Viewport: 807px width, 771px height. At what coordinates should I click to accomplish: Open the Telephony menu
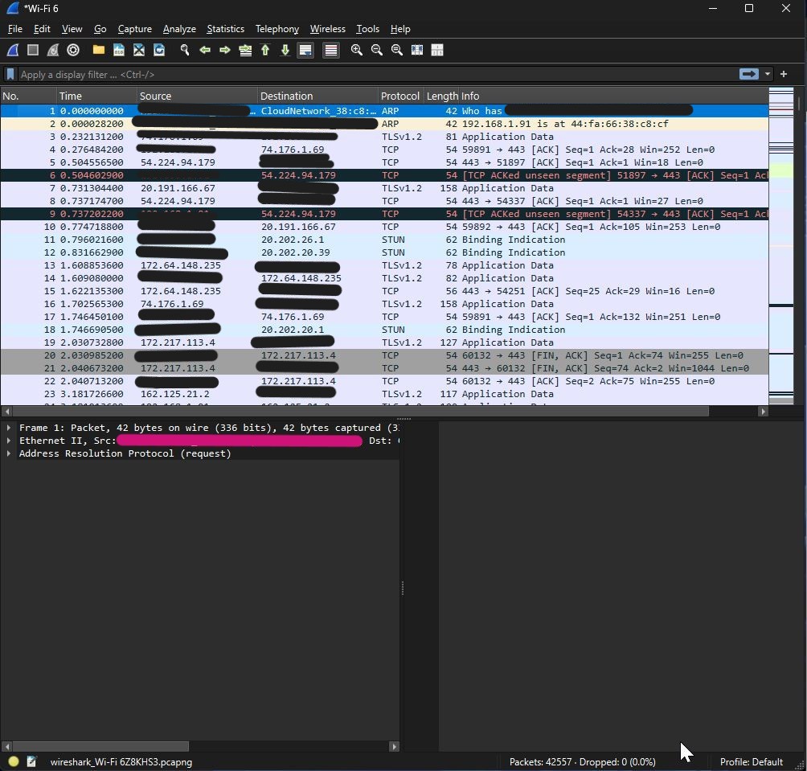[x=277, y=29]
